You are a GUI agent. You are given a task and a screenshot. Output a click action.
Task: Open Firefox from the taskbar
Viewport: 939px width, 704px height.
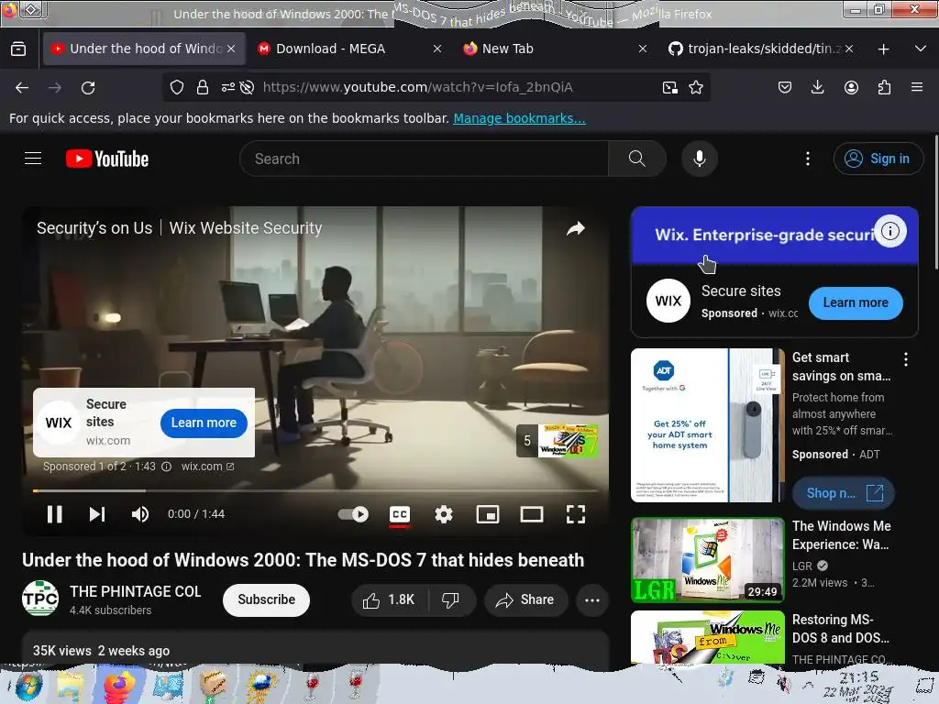click(119, 686)
